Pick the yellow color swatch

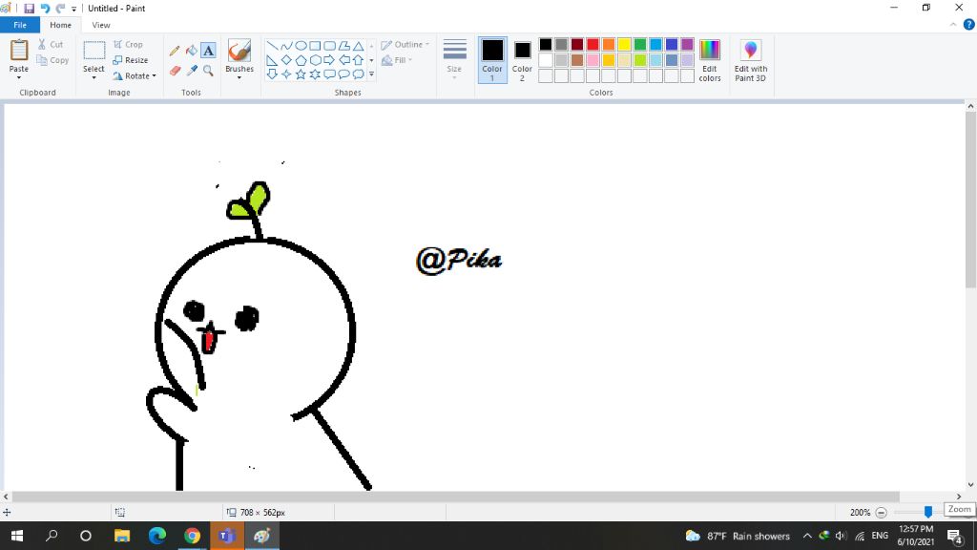tap(624, 44)
